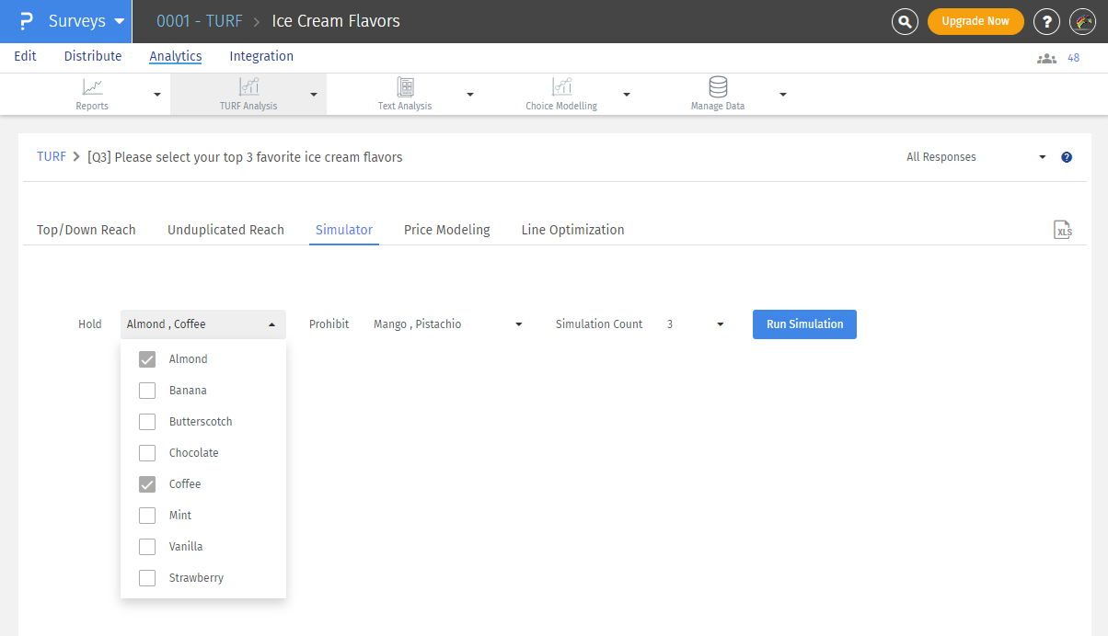Open the Simulation Count dropdown
Screen dimensions: 1108x636
(696, 324)
